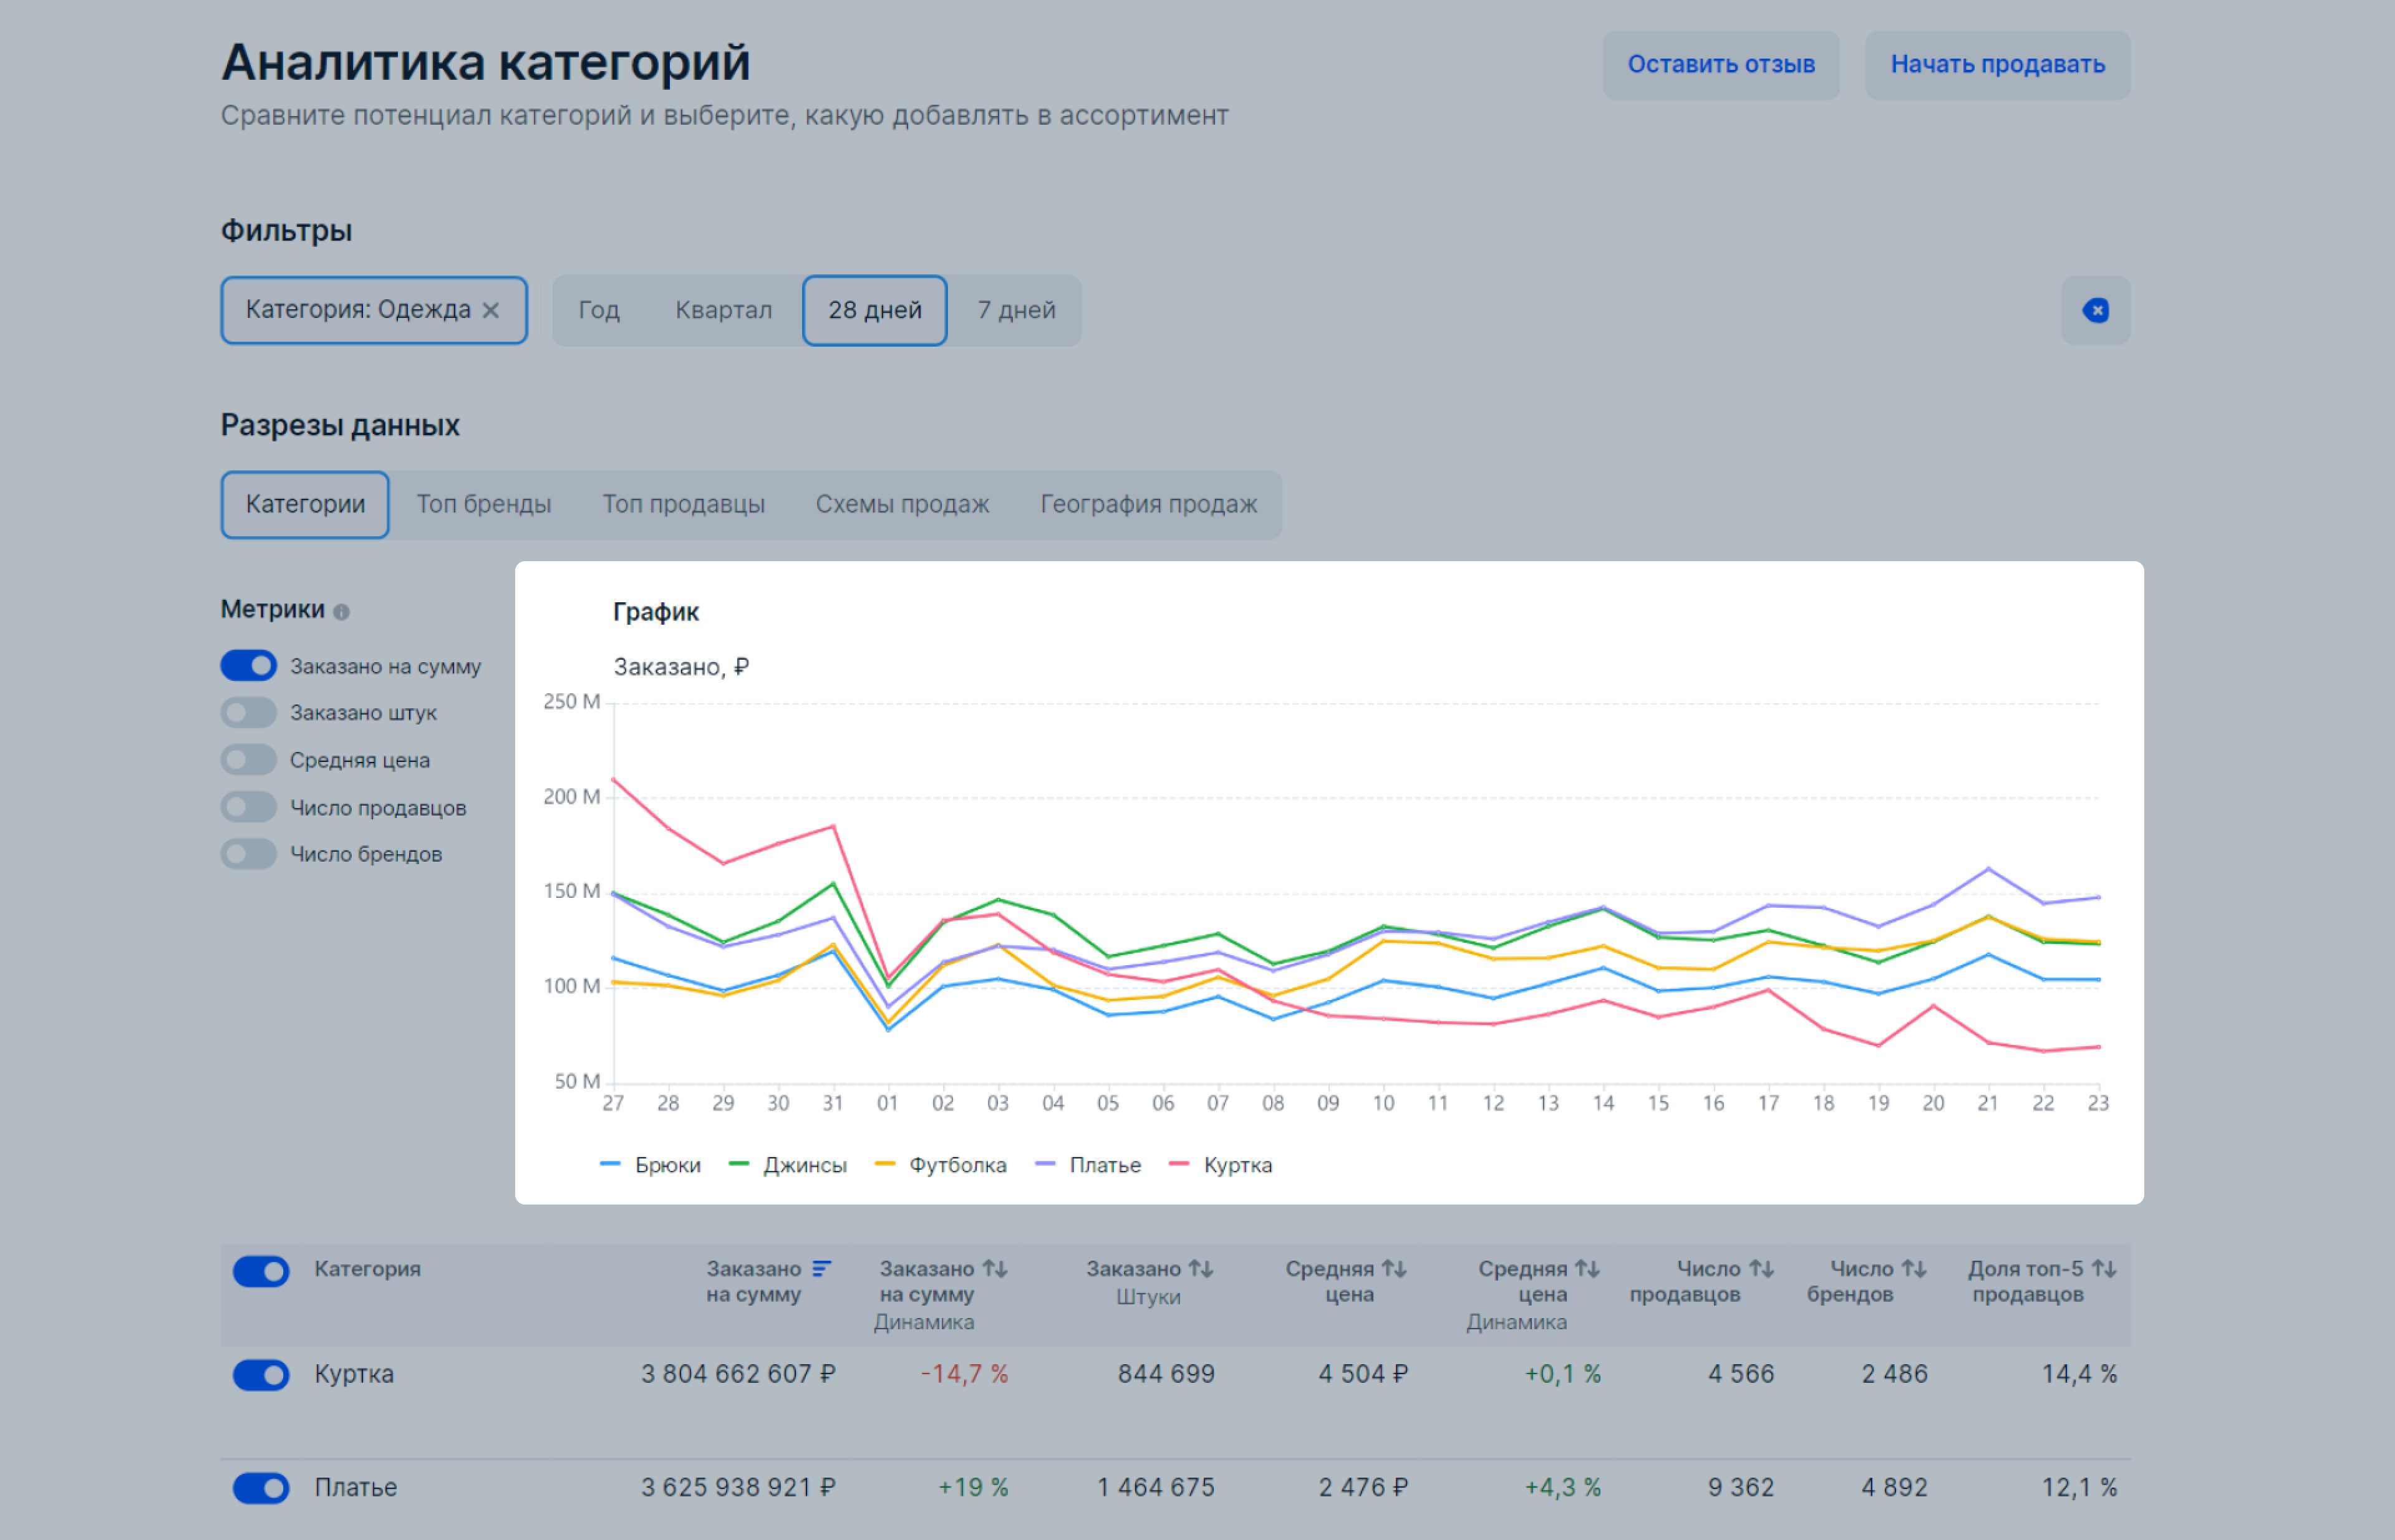This screenshot has height=1540, width=2395.
Task: Select the 7 дней period
Action: (x=1015, y=310)
